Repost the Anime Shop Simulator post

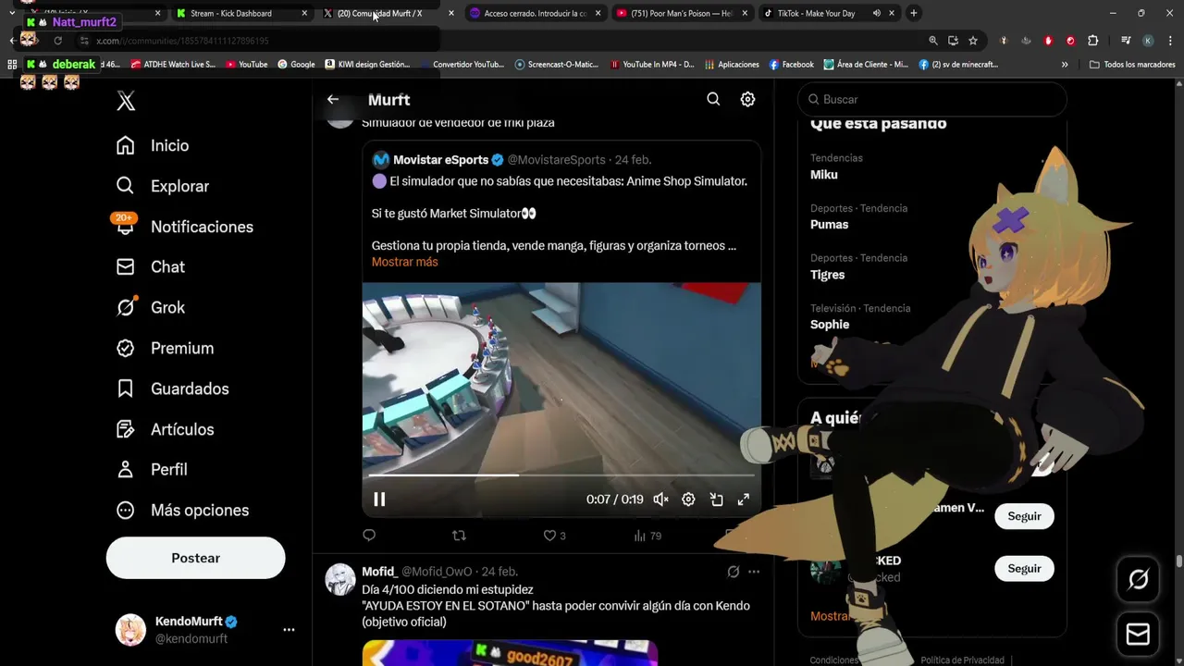point(459,536)
